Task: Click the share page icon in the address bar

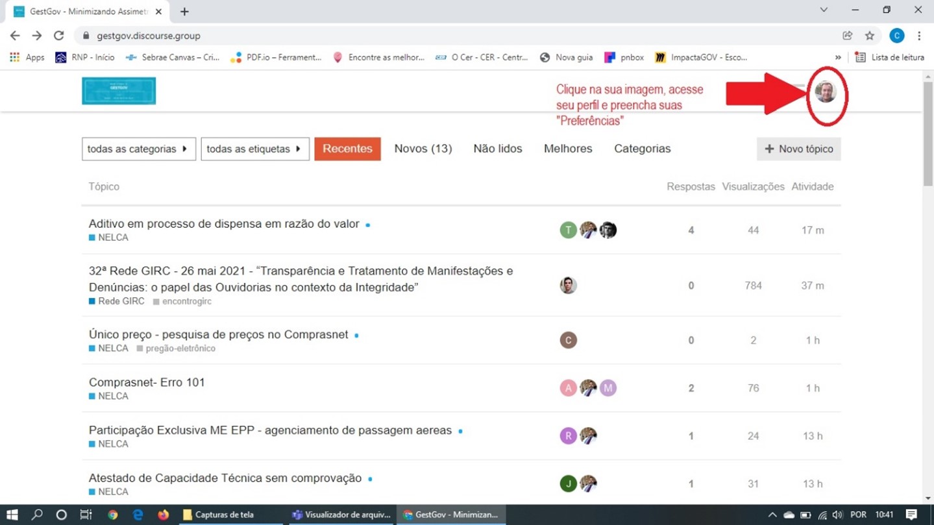Action: coord(848,36)
